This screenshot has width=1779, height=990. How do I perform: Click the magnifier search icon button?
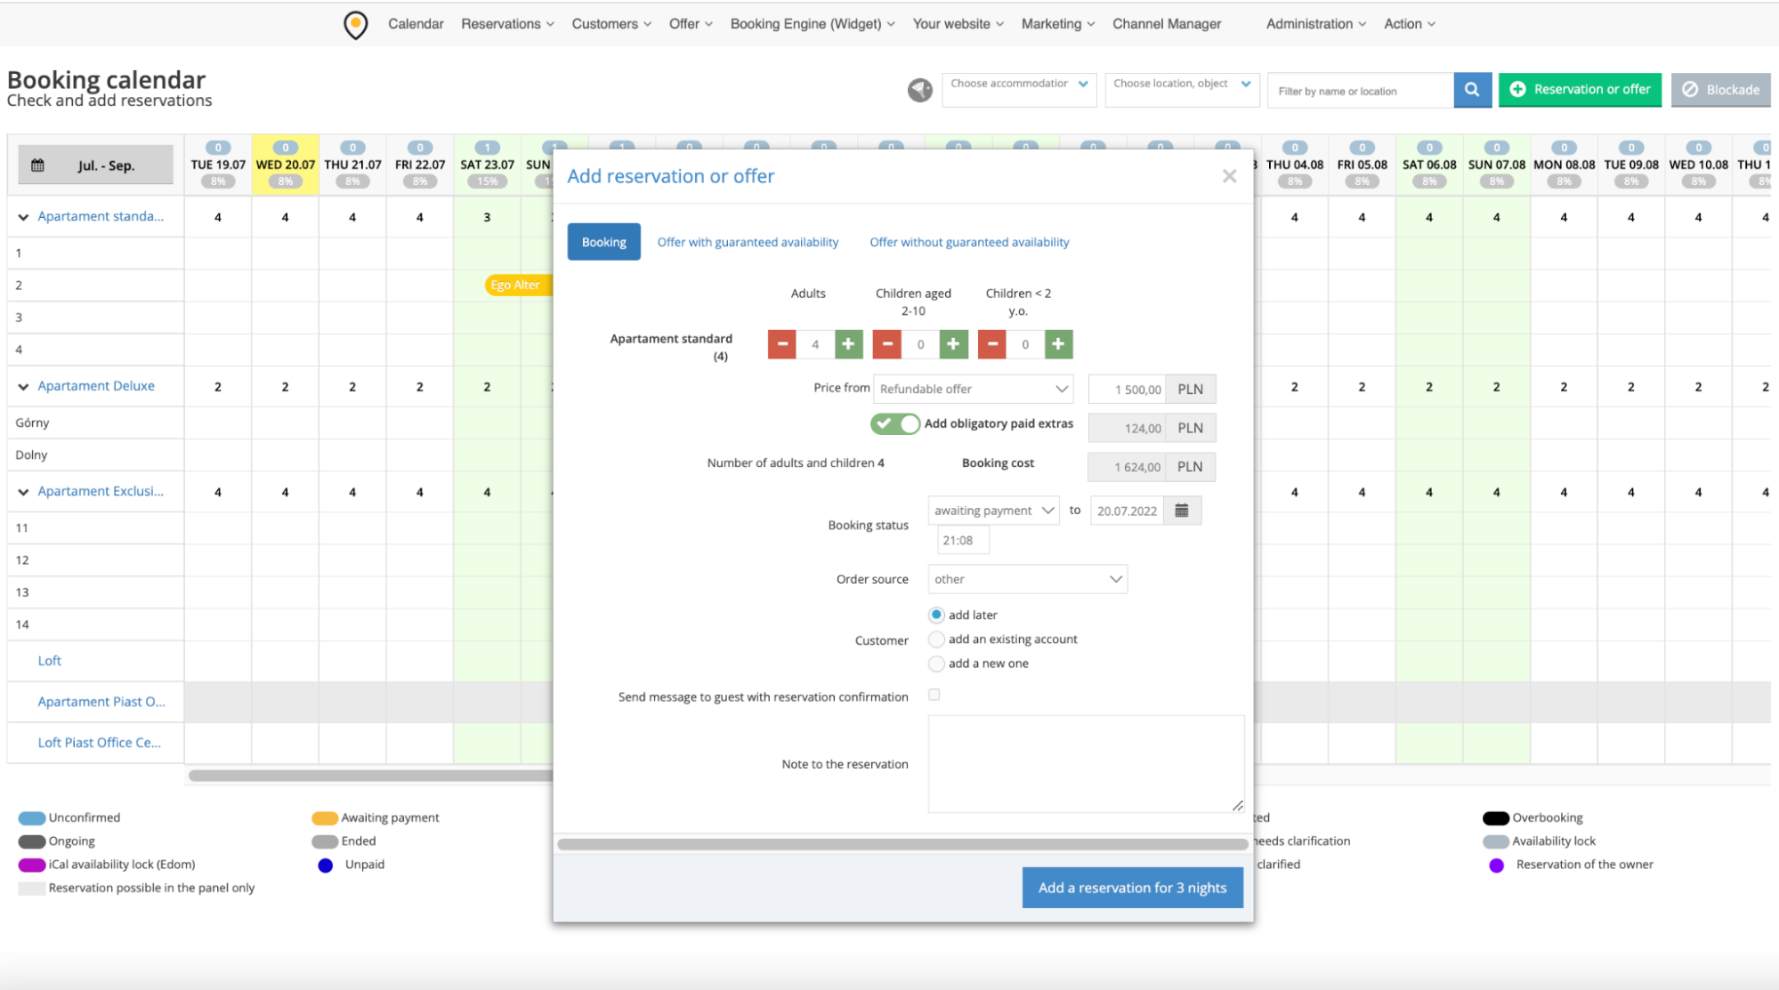point(1472,90)
